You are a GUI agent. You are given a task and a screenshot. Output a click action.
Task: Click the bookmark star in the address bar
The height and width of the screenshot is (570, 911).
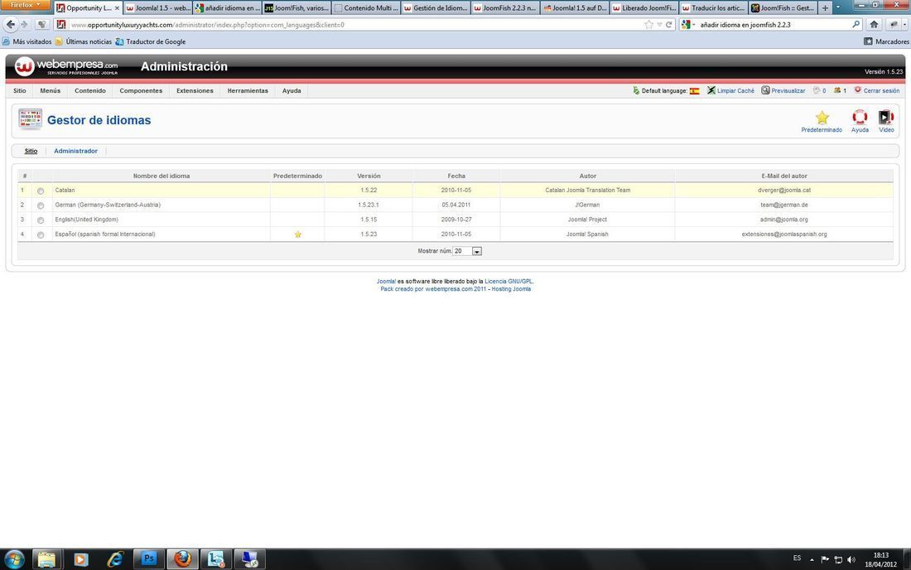[649, 24]
